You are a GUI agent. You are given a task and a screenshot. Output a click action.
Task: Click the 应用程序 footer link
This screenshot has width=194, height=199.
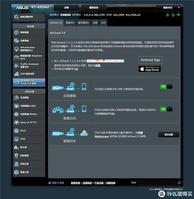click(x=87, y=183)
